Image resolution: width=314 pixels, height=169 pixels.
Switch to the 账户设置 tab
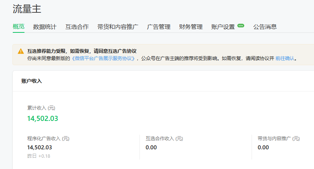pos(223,27)
